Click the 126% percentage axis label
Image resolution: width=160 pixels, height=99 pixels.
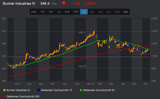[x=154, y=44]
